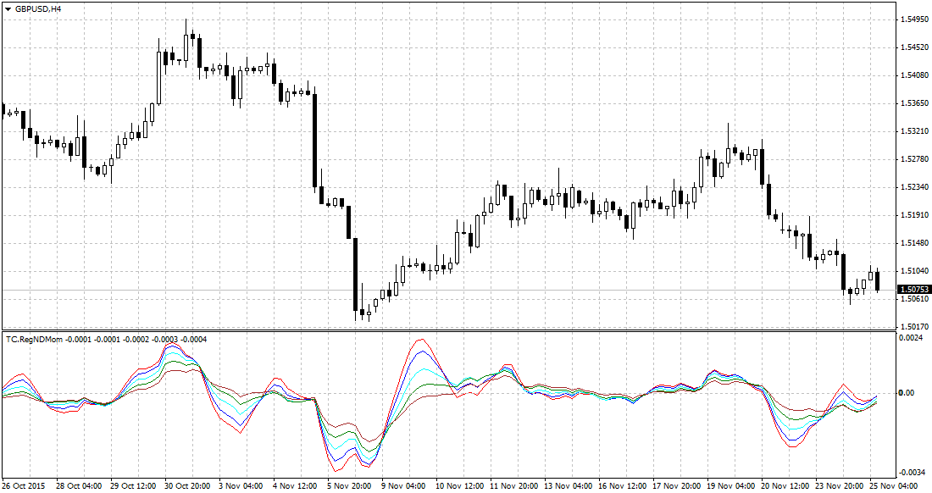Click the GBPUSD,H4 chart title
The height and width of the screenshot is (493, 932).
[38, 9]
